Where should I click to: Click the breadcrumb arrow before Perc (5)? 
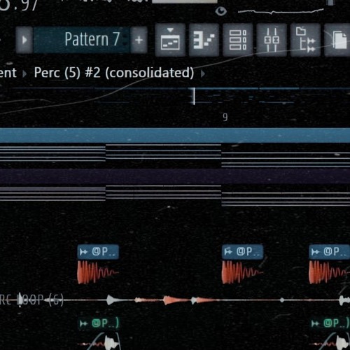[x=24, y=73]
